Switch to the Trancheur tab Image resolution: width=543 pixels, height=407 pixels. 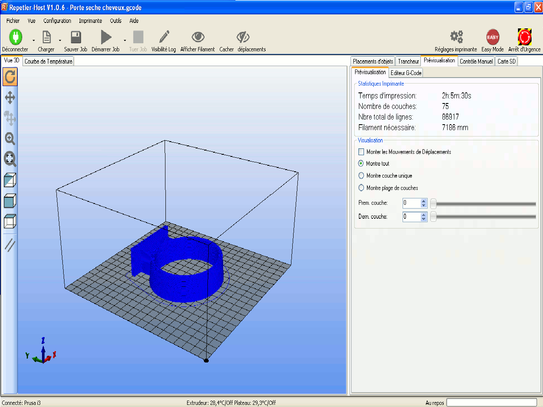[408, 61]
